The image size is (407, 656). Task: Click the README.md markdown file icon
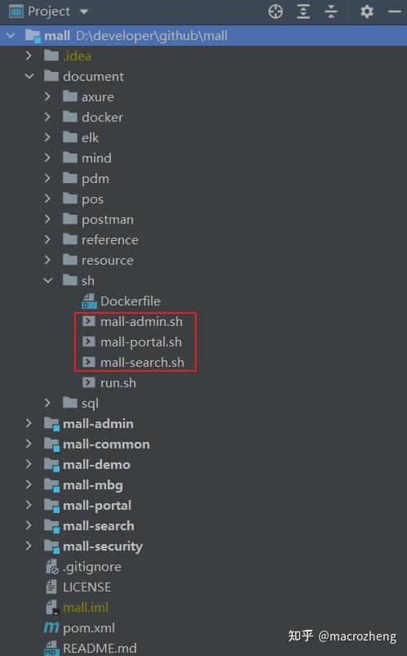(51, 648)
